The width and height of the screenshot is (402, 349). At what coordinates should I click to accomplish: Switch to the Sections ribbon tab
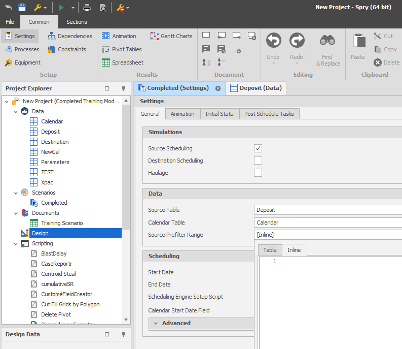[x=77, y=22]
